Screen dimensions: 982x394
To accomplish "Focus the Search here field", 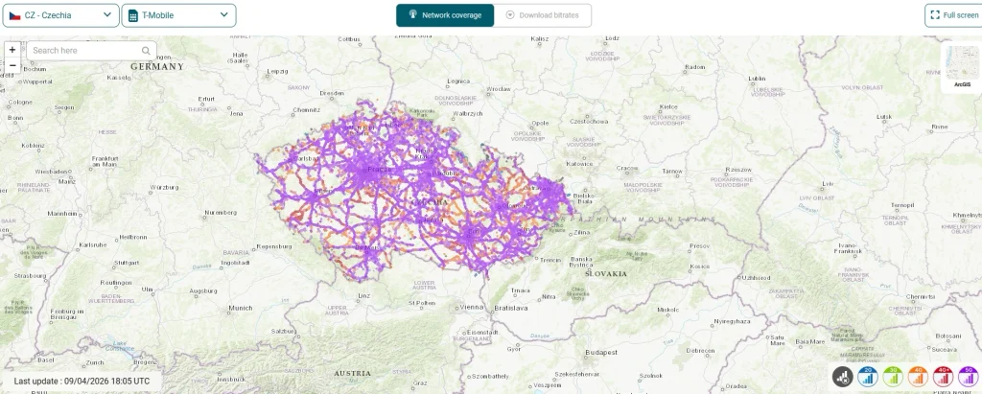I will [x=91, y=51].
